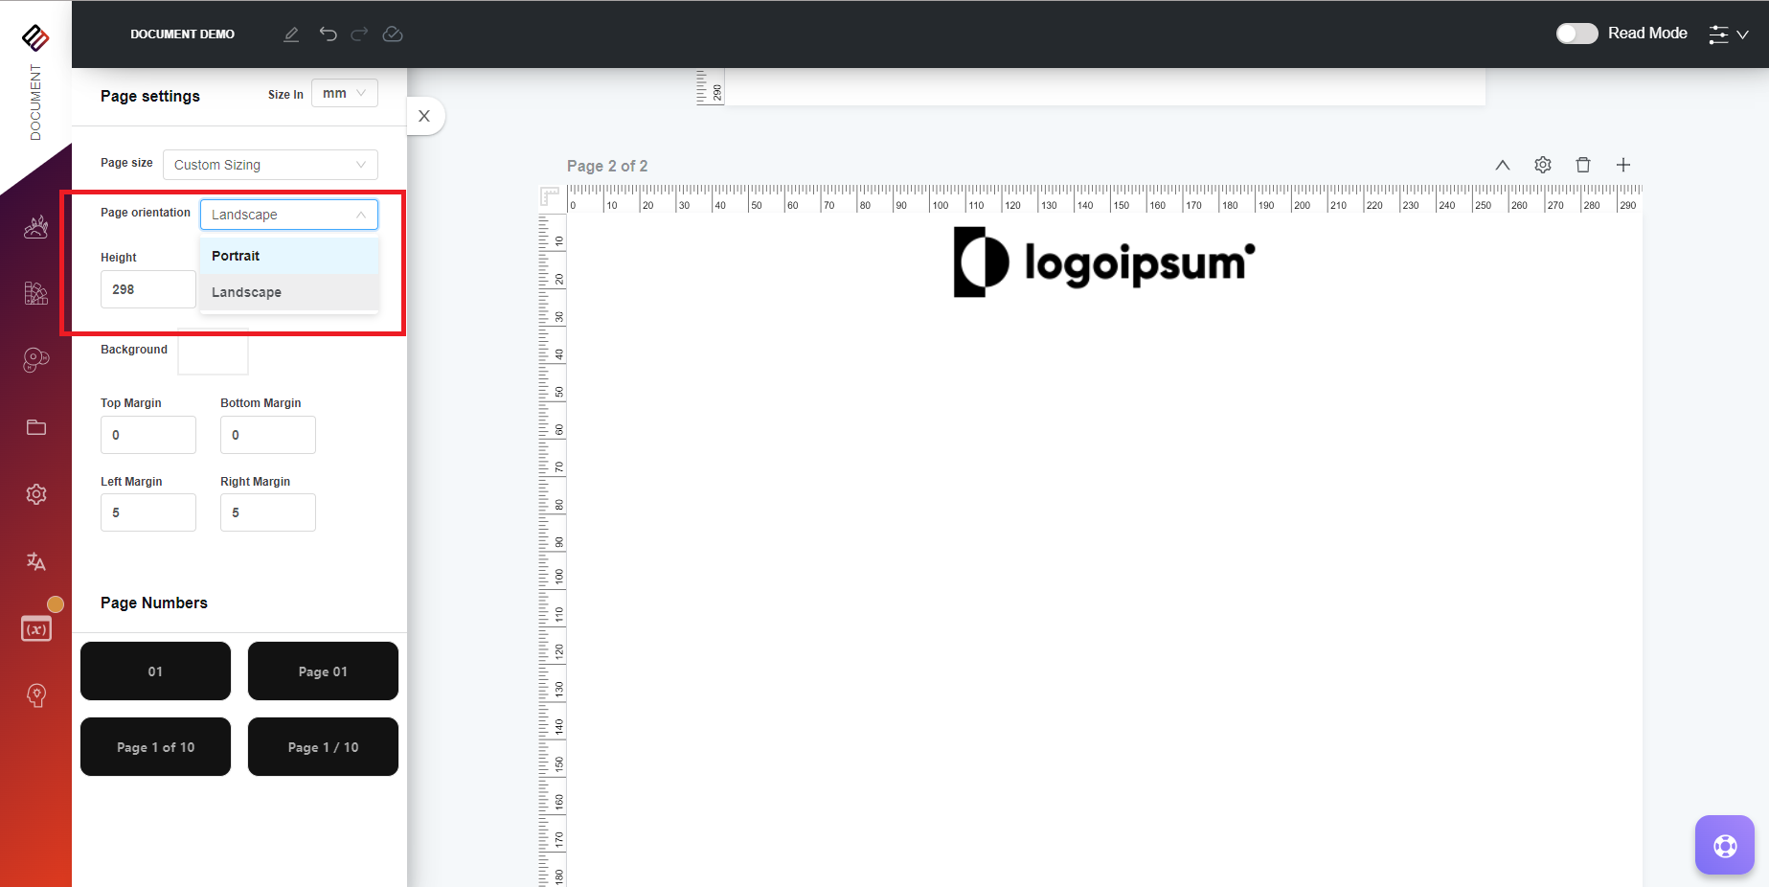This screenshot has height=887, width=1769.
Task: Open the Size In units dropdown
Action: click(x=345, y=94)
